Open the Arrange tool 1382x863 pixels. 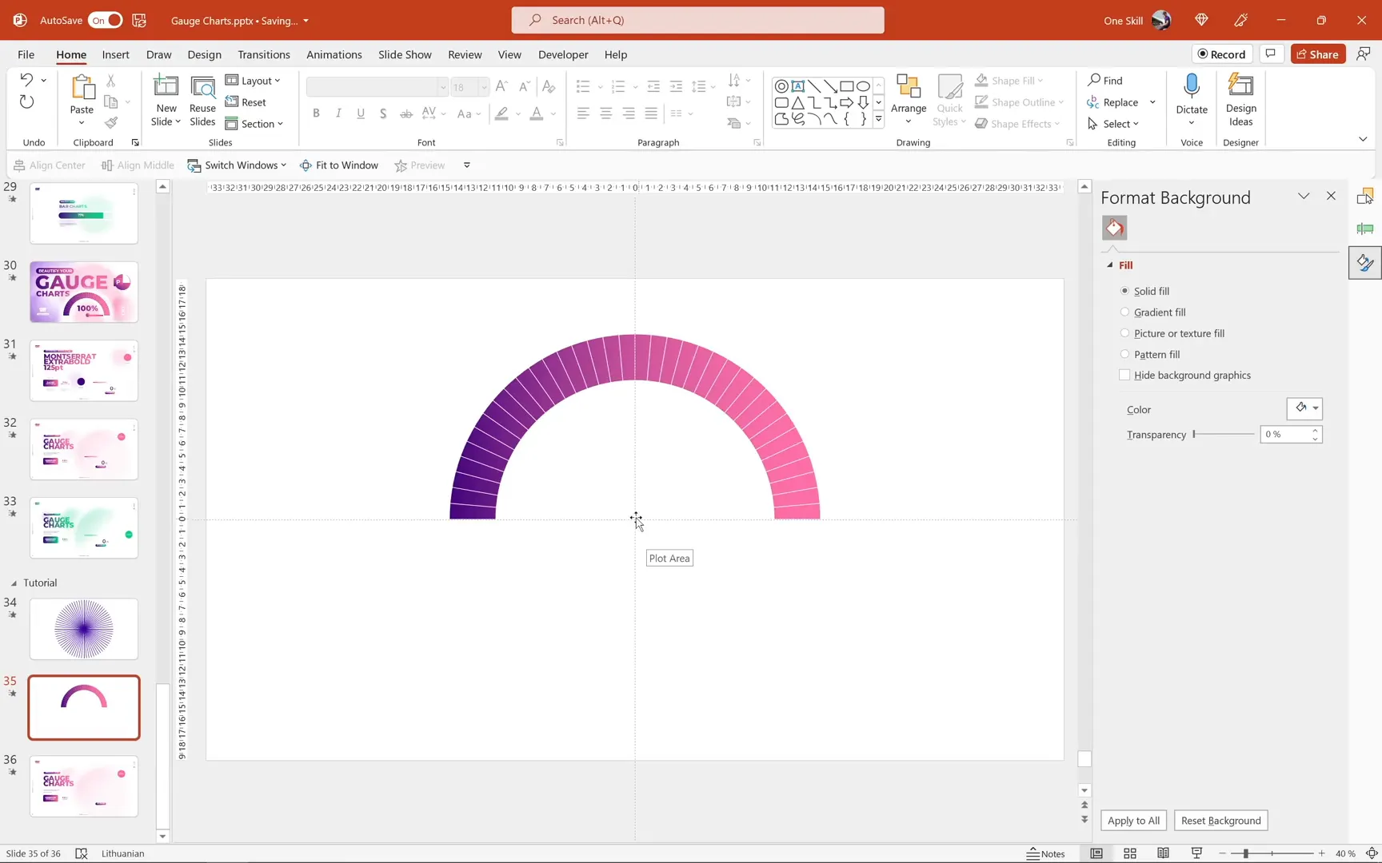[909, 99]
